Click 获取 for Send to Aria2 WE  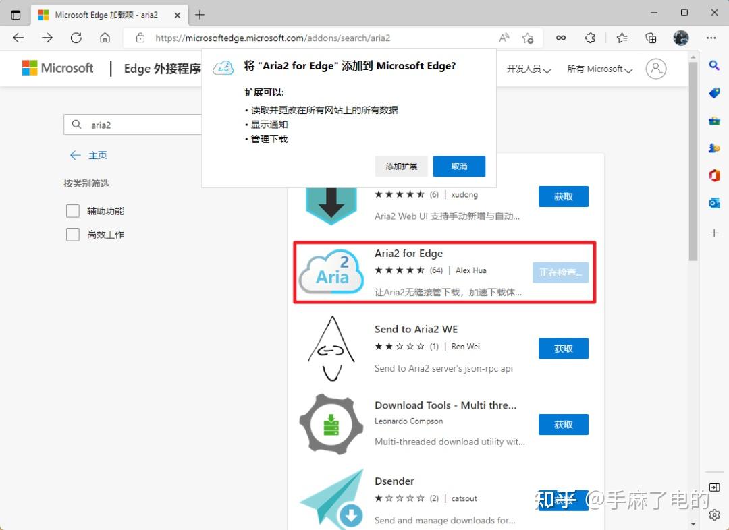[564, 349]
